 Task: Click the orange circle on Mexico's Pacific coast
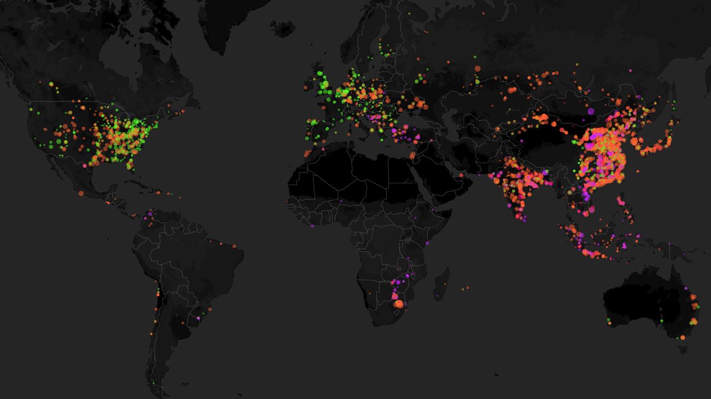pyautogui.click(x=81, y=193)
